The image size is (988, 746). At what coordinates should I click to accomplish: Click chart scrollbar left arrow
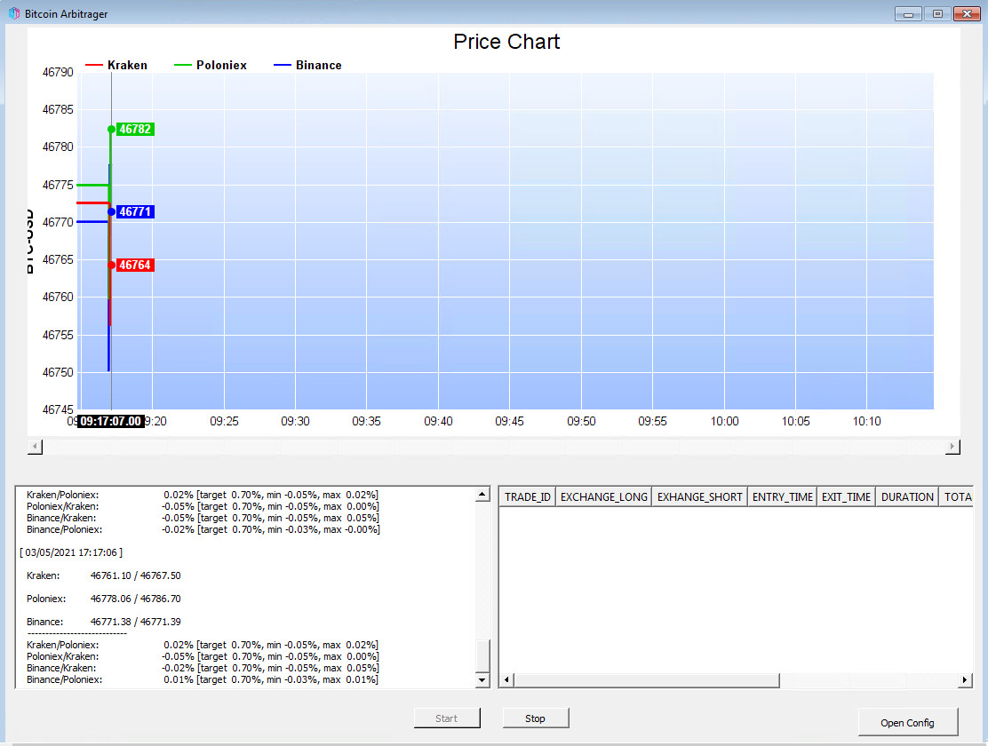coord(36,446)
